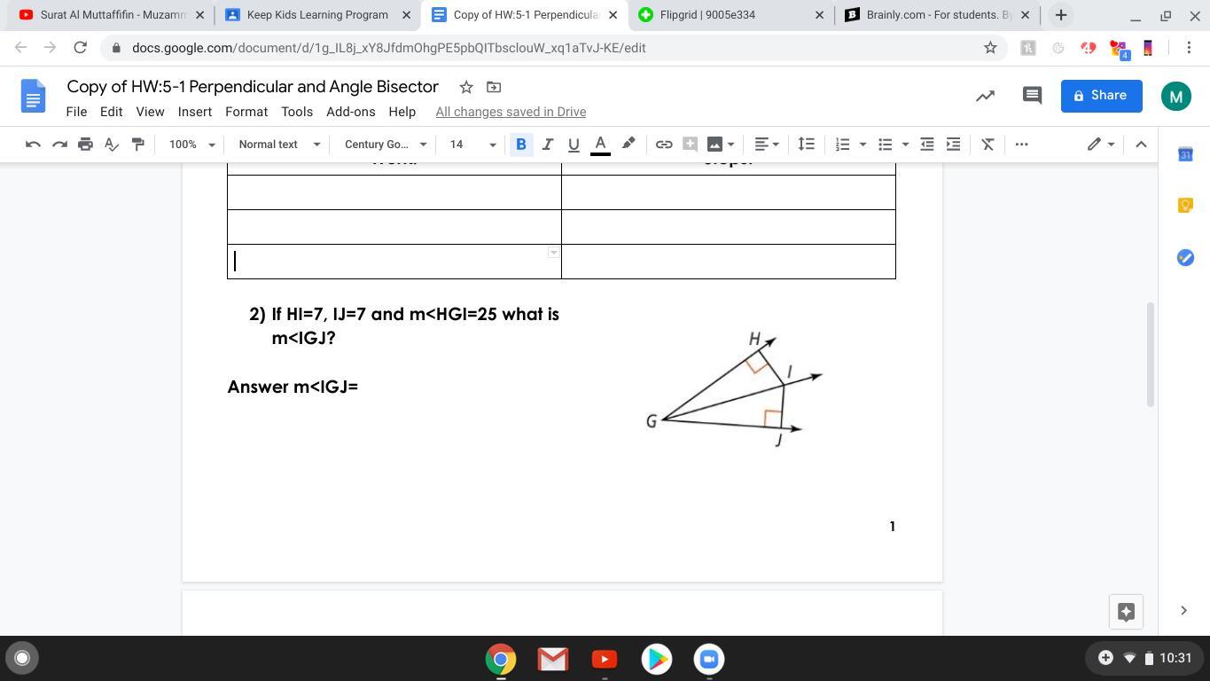This screenshot has height=681, width=1210.
Task: Increase indent of paragraph
Action: click(953, 145)
